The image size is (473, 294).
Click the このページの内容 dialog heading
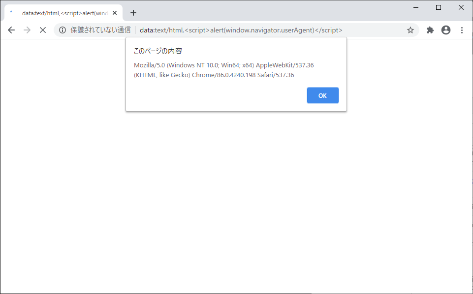click(x=158, y=51)
